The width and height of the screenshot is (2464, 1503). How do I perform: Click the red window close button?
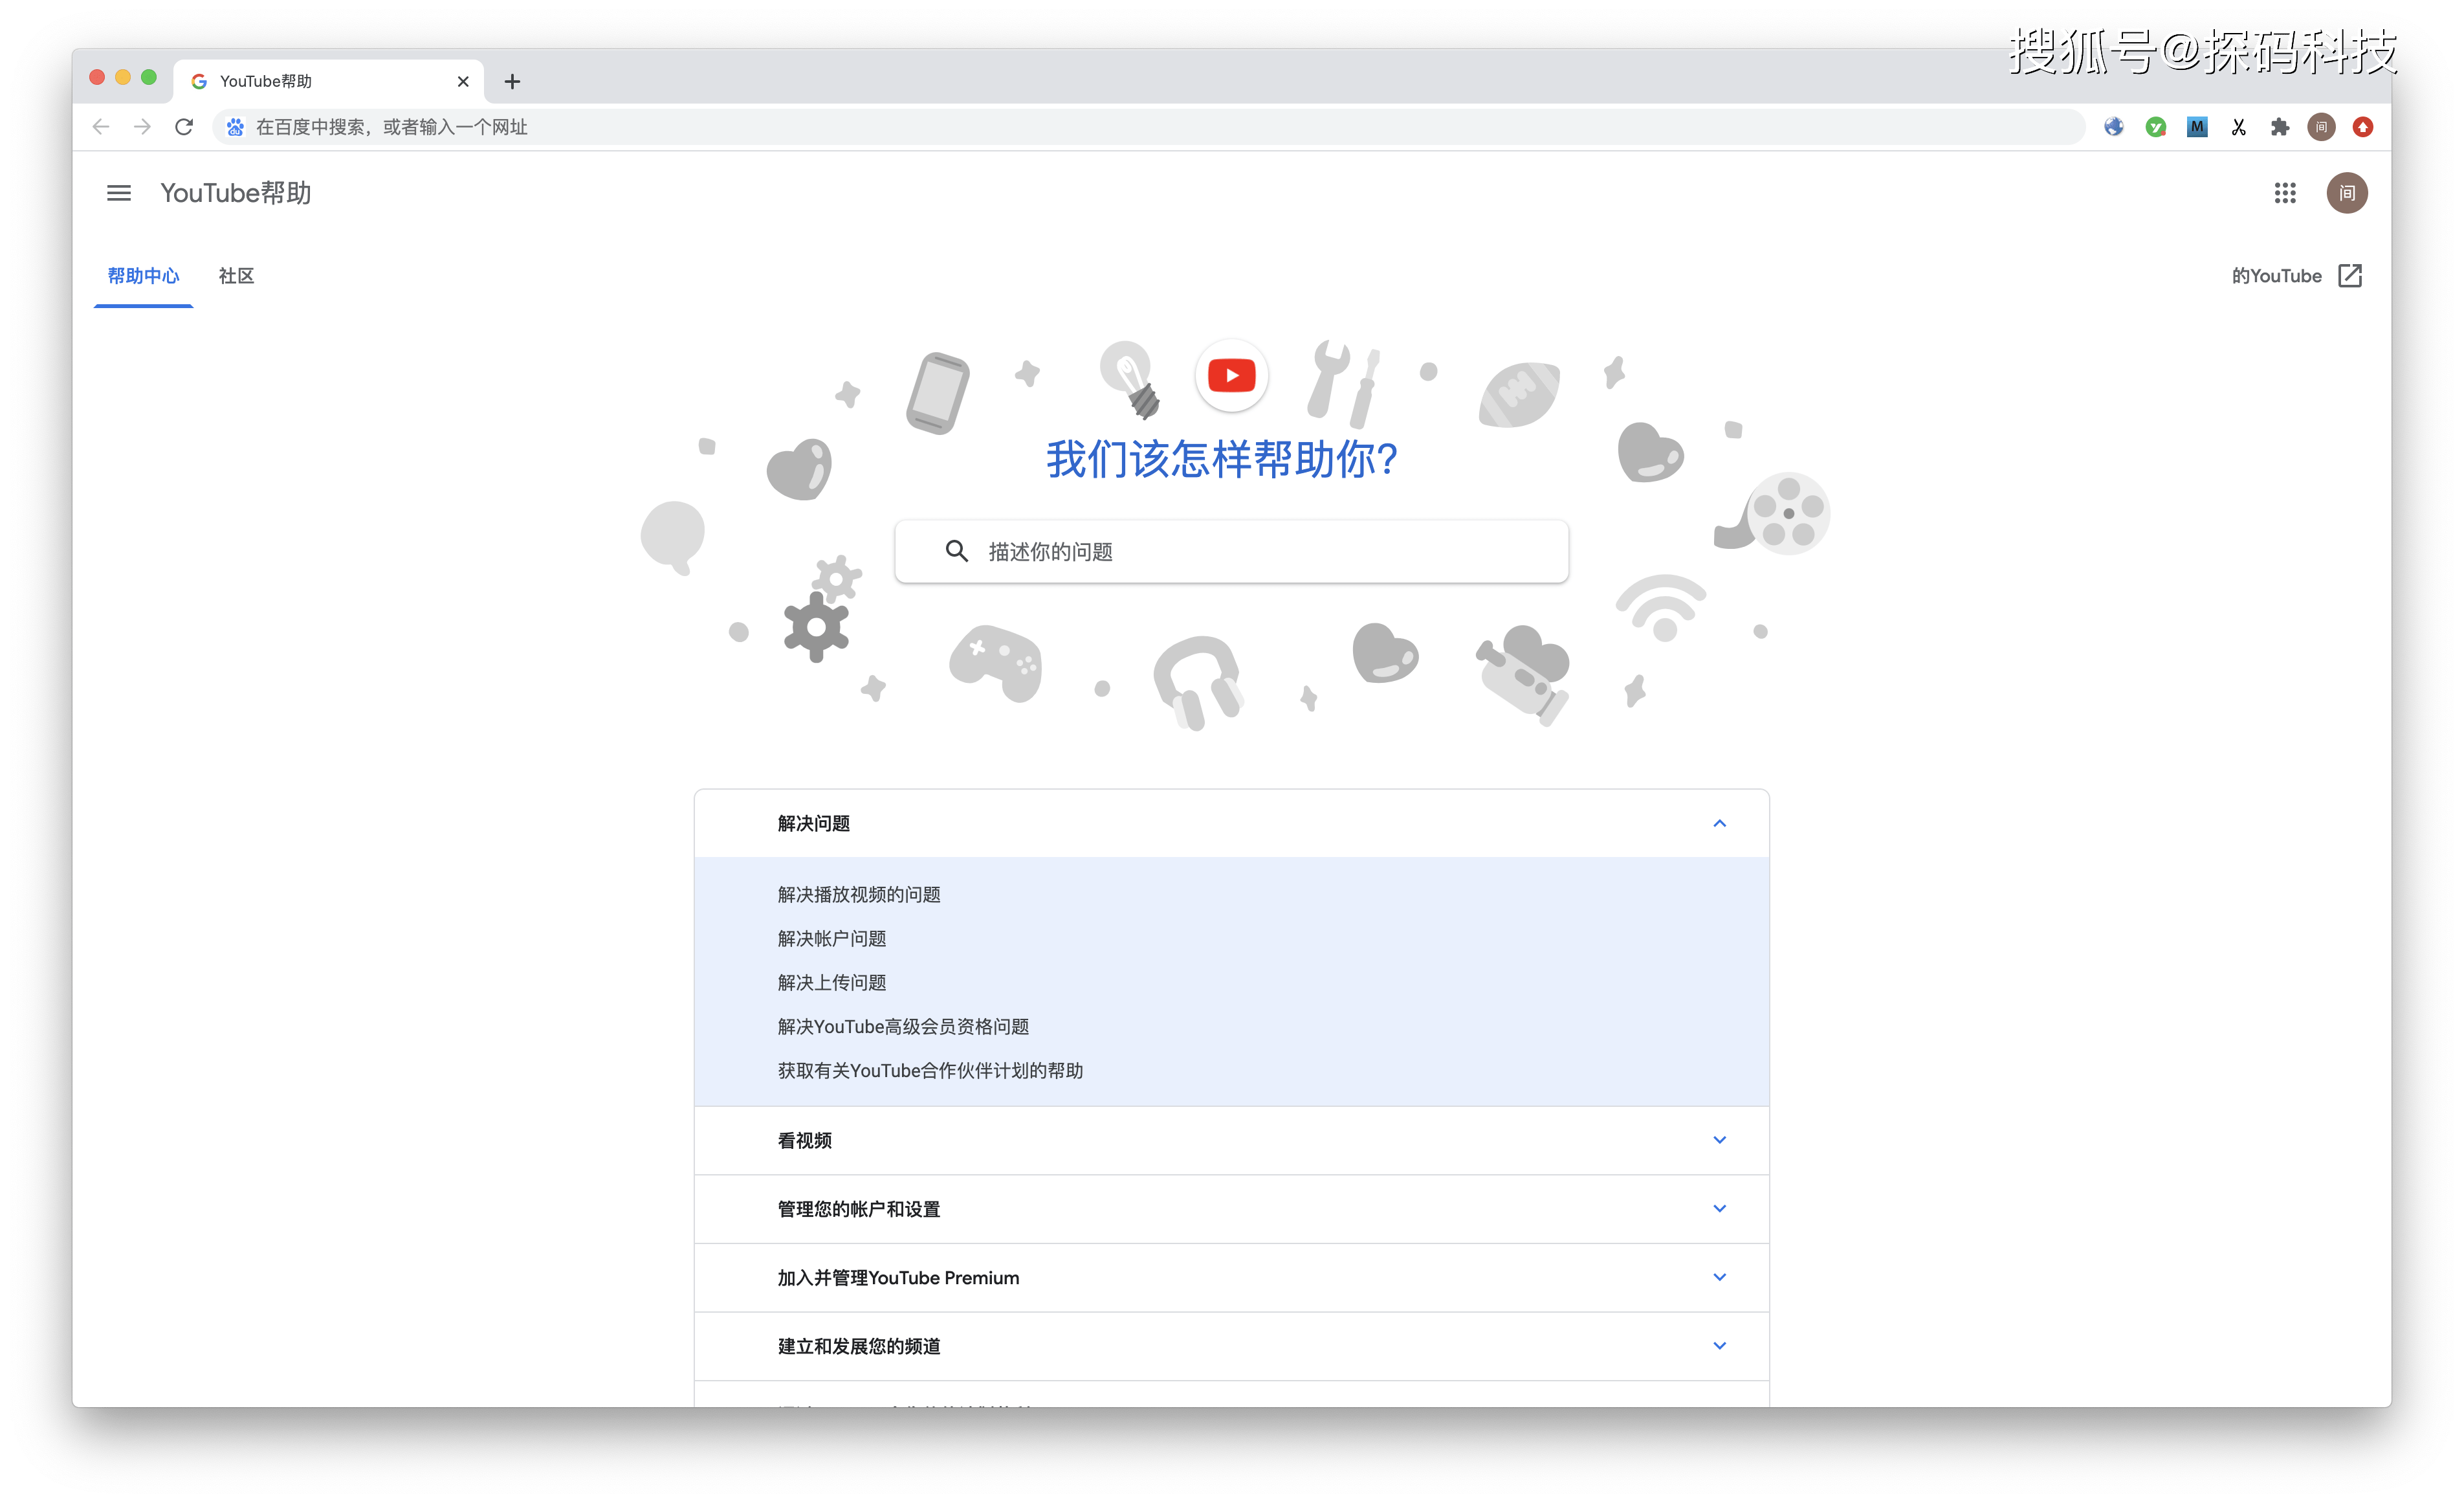tap(97, 78)
